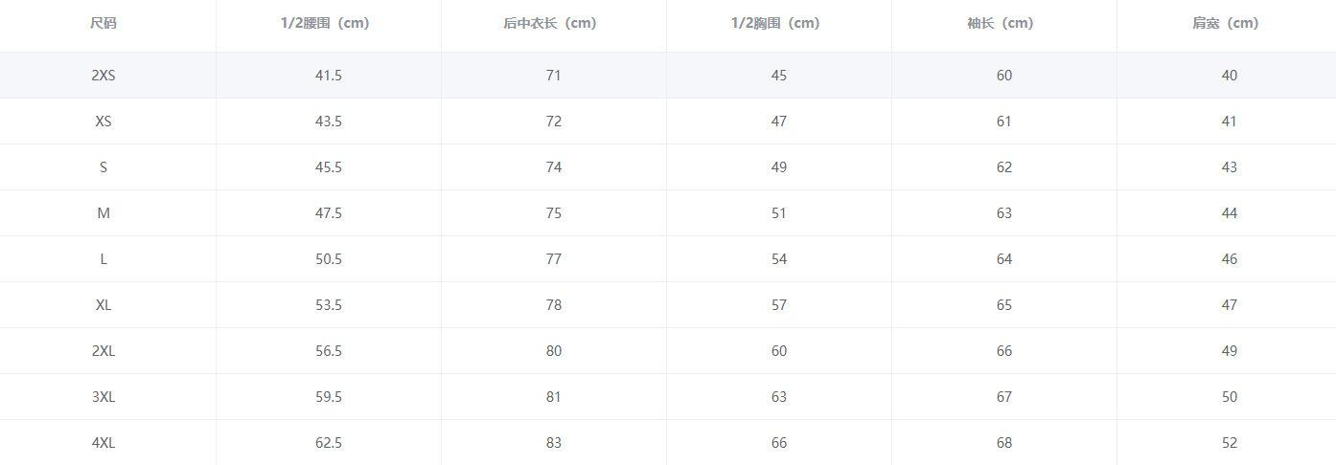Screen dimensions: 1336x465
Task: Click the 52 shoulder width cell for 4XL
Action: pyautogui.click(x=1229, y=443)
